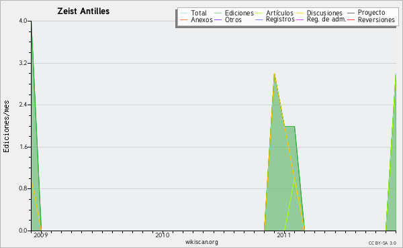Image resolution: width=403 pixels, height=248 pixels.
Task: Click the flat 2.0 plateau in early 2011
Action: pos(289,126)
